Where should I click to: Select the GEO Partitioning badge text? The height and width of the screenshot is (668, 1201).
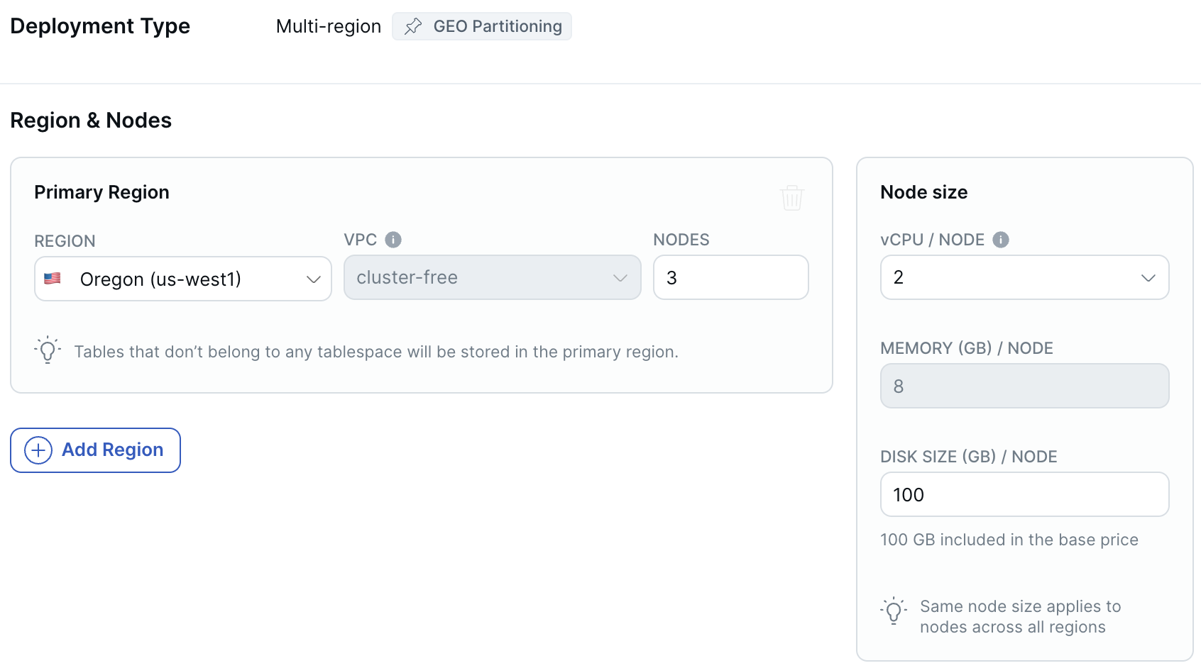coord(497,27)
